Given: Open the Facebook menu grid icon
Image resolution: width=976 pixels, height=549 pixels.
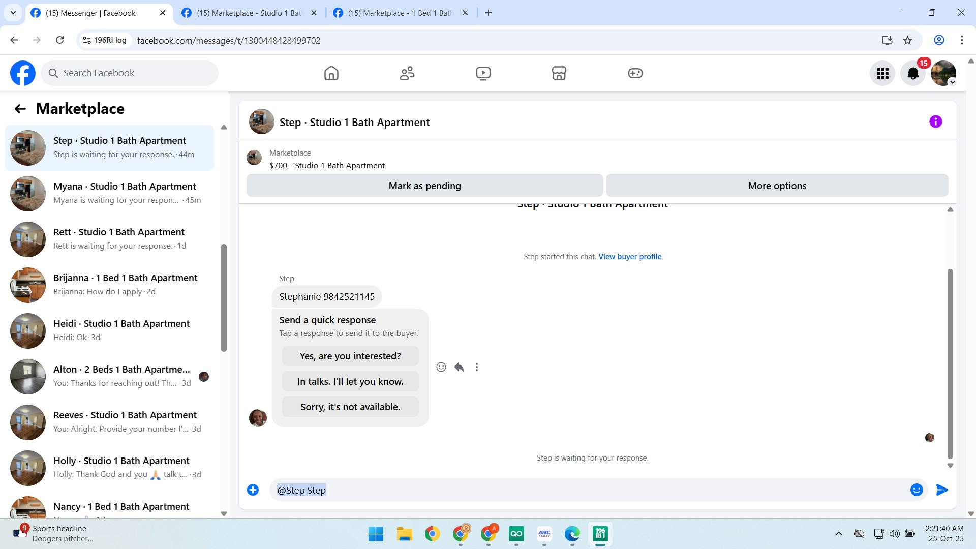Looking at the screenshot, I should [x=882, y=74].
